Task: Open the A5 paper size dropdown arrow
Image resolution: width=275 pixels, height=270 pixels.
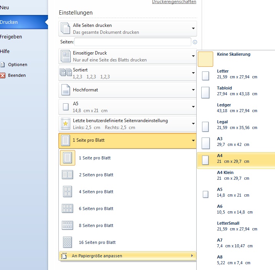Action: point(193,107)
